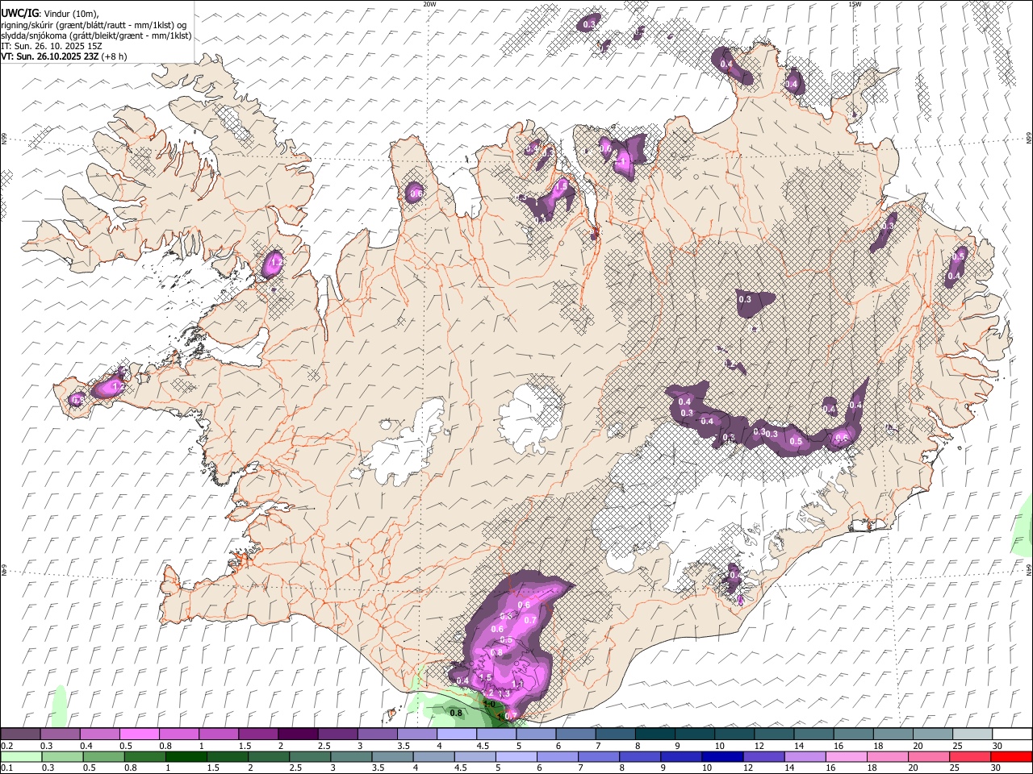Click the rain legend swatch labeled 2.5

pos(309,756)
